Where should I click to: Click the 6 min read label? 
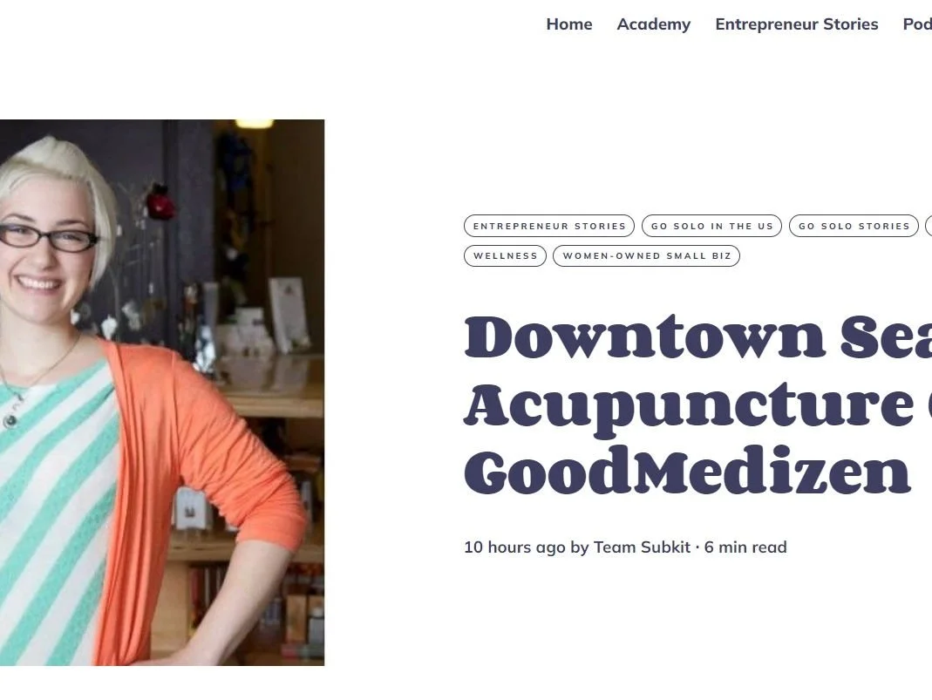coord(745,547)
